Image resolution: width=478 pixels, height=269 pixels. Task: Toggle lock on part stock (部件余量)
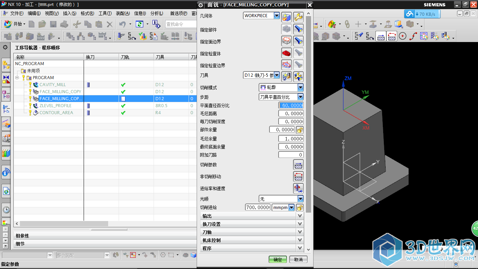[x=300, y=130]
